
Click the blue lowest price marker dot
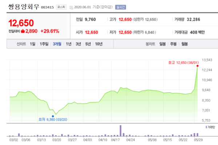click(x=53, y=116)
